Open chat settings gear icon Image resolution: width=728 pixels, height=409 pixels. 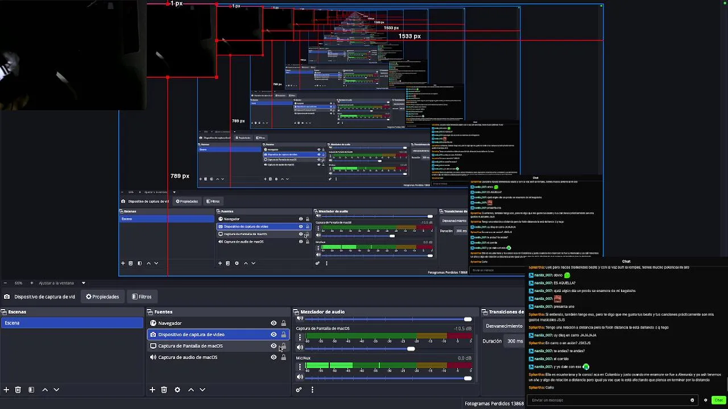706,400
